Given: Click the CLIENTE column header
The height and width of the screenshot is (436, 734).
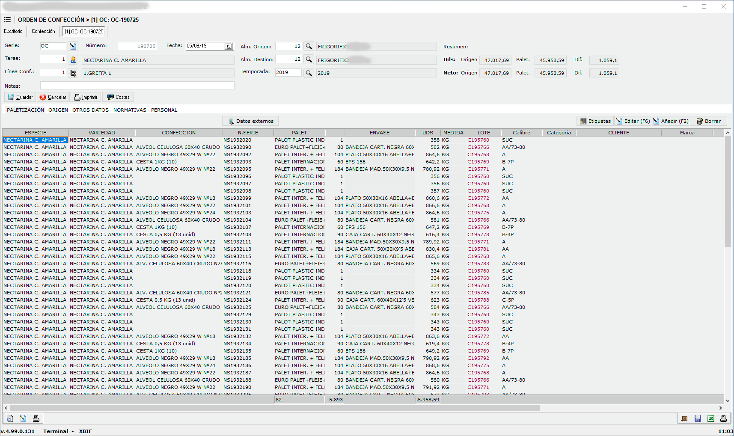Looking at the screenshot, I should [x=619, y=133].
